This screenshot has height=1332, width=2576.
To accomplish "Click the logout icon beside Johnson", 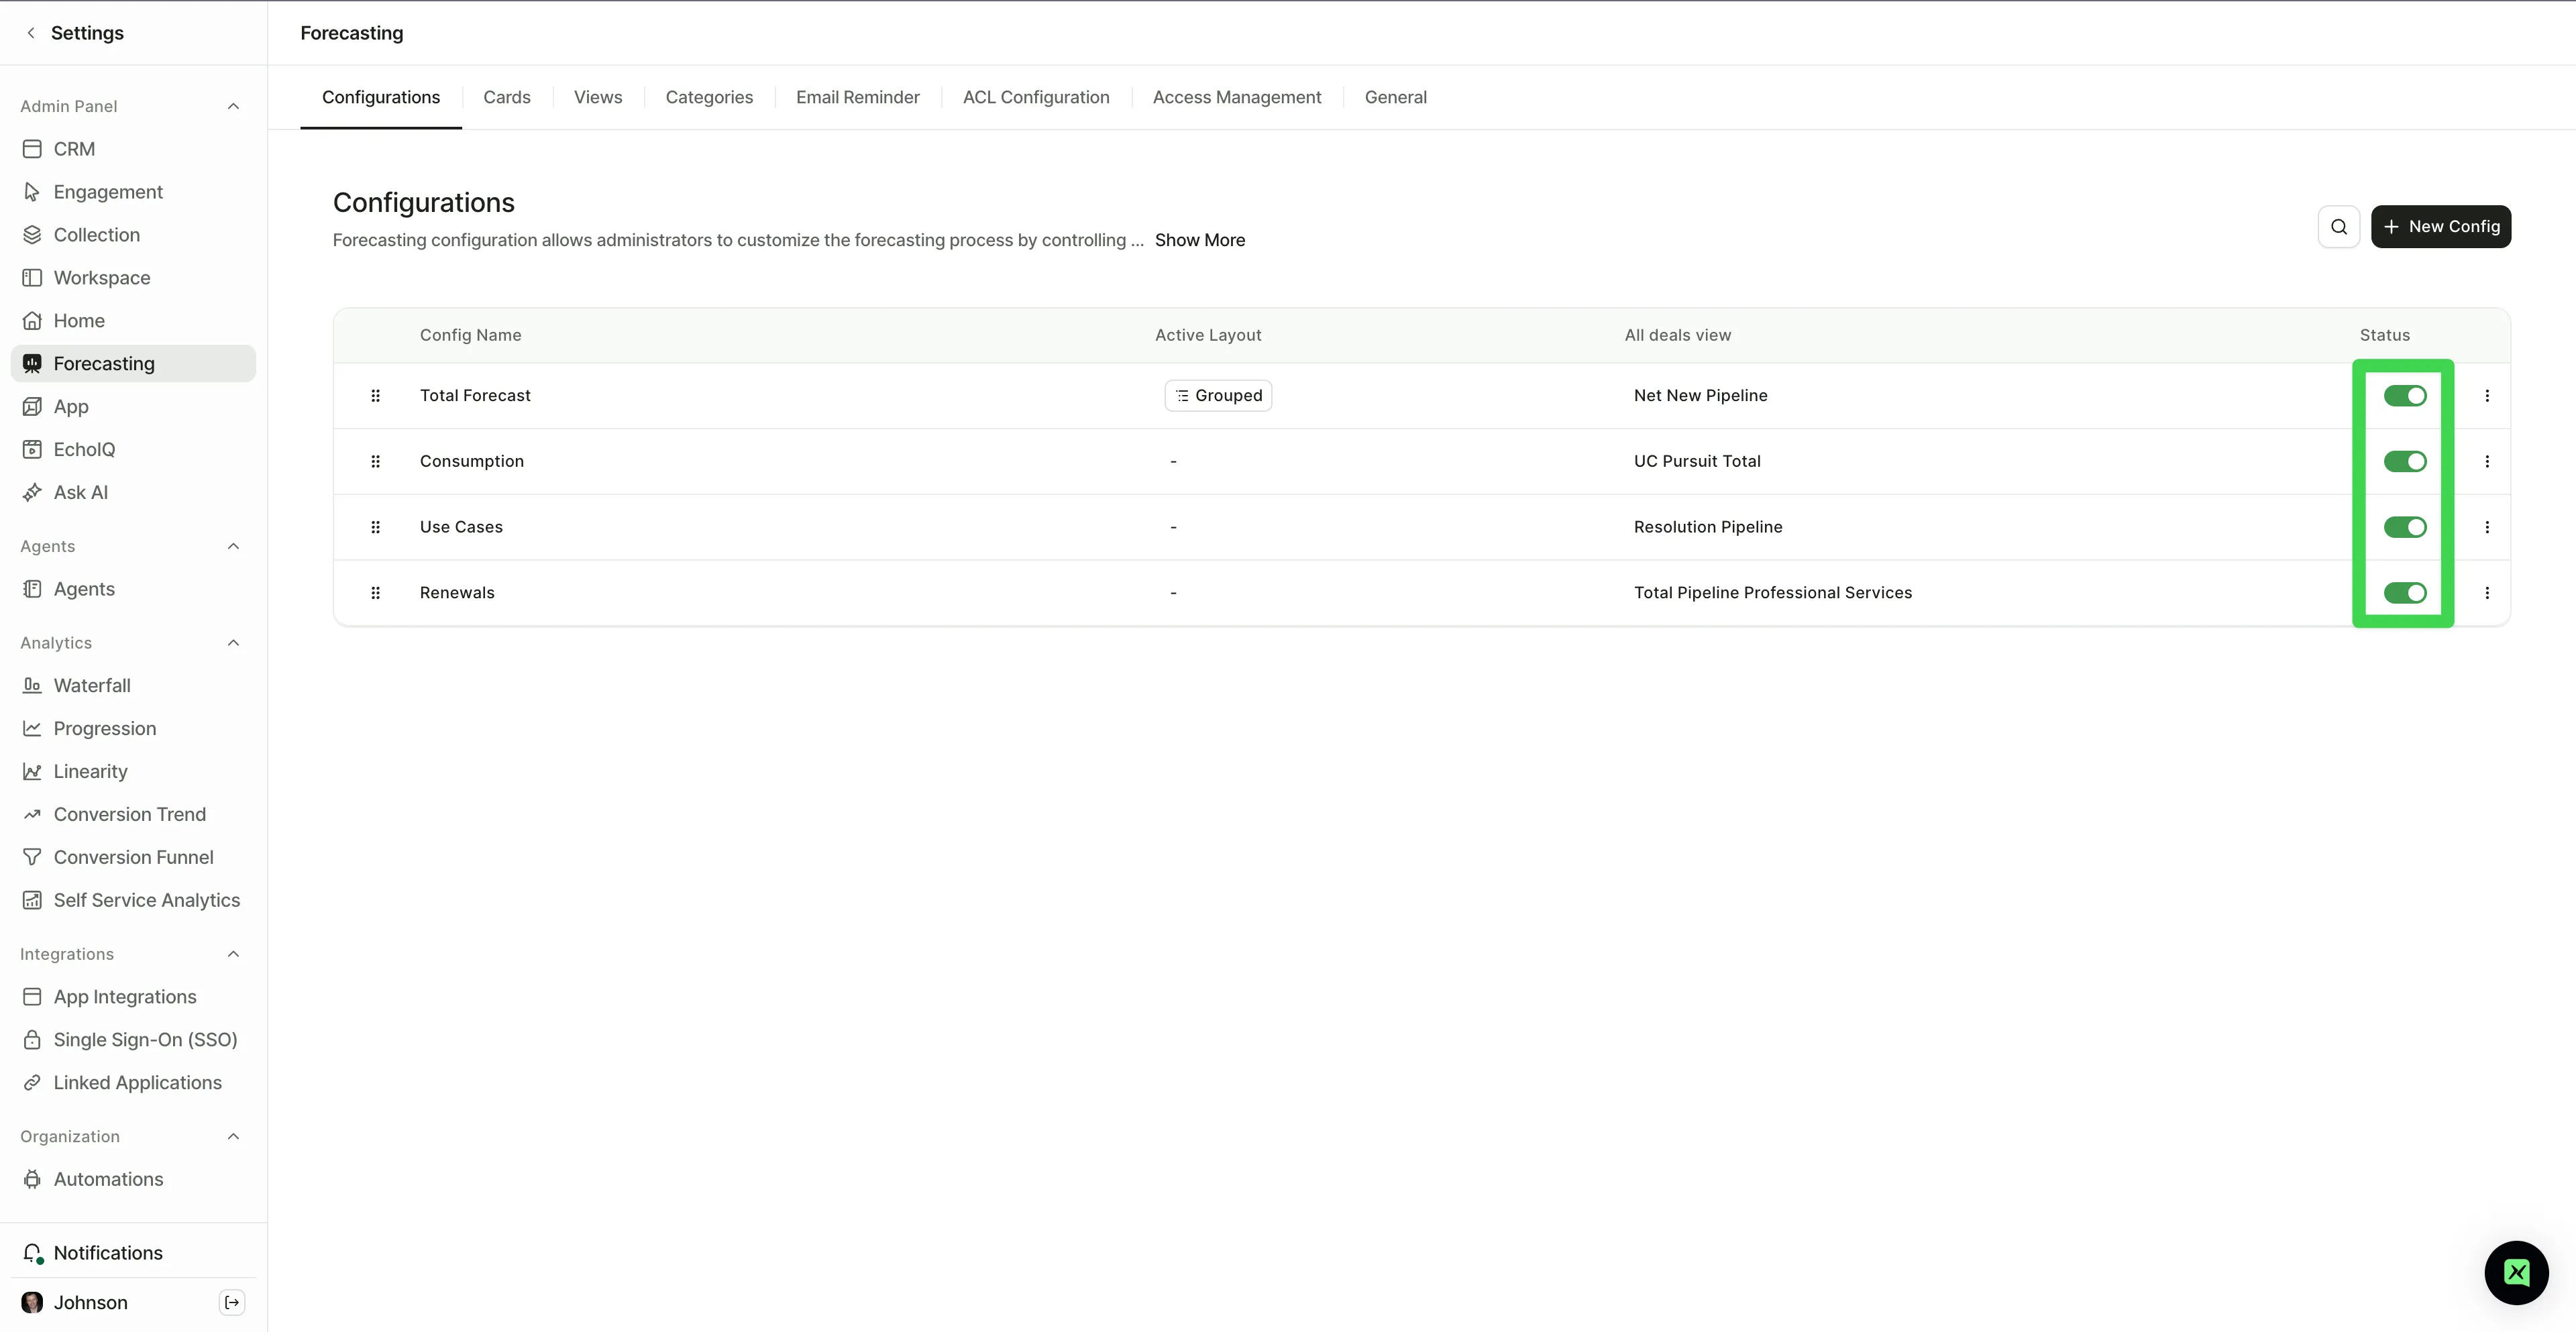I will coord(232,1303).
